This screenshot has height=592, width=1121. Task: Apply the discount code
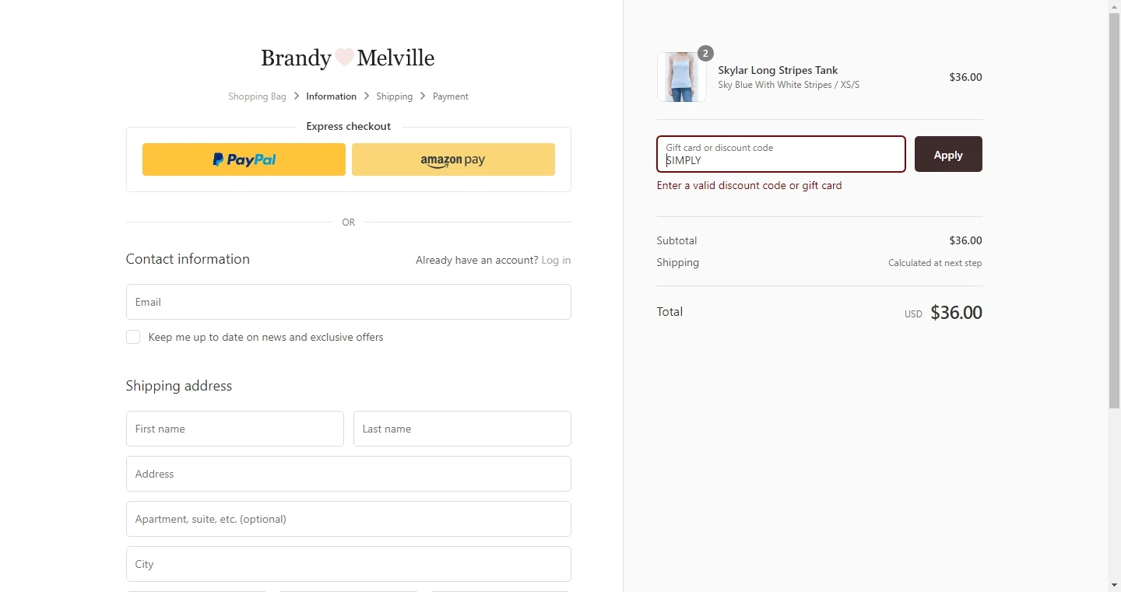[x=947, y=154]
